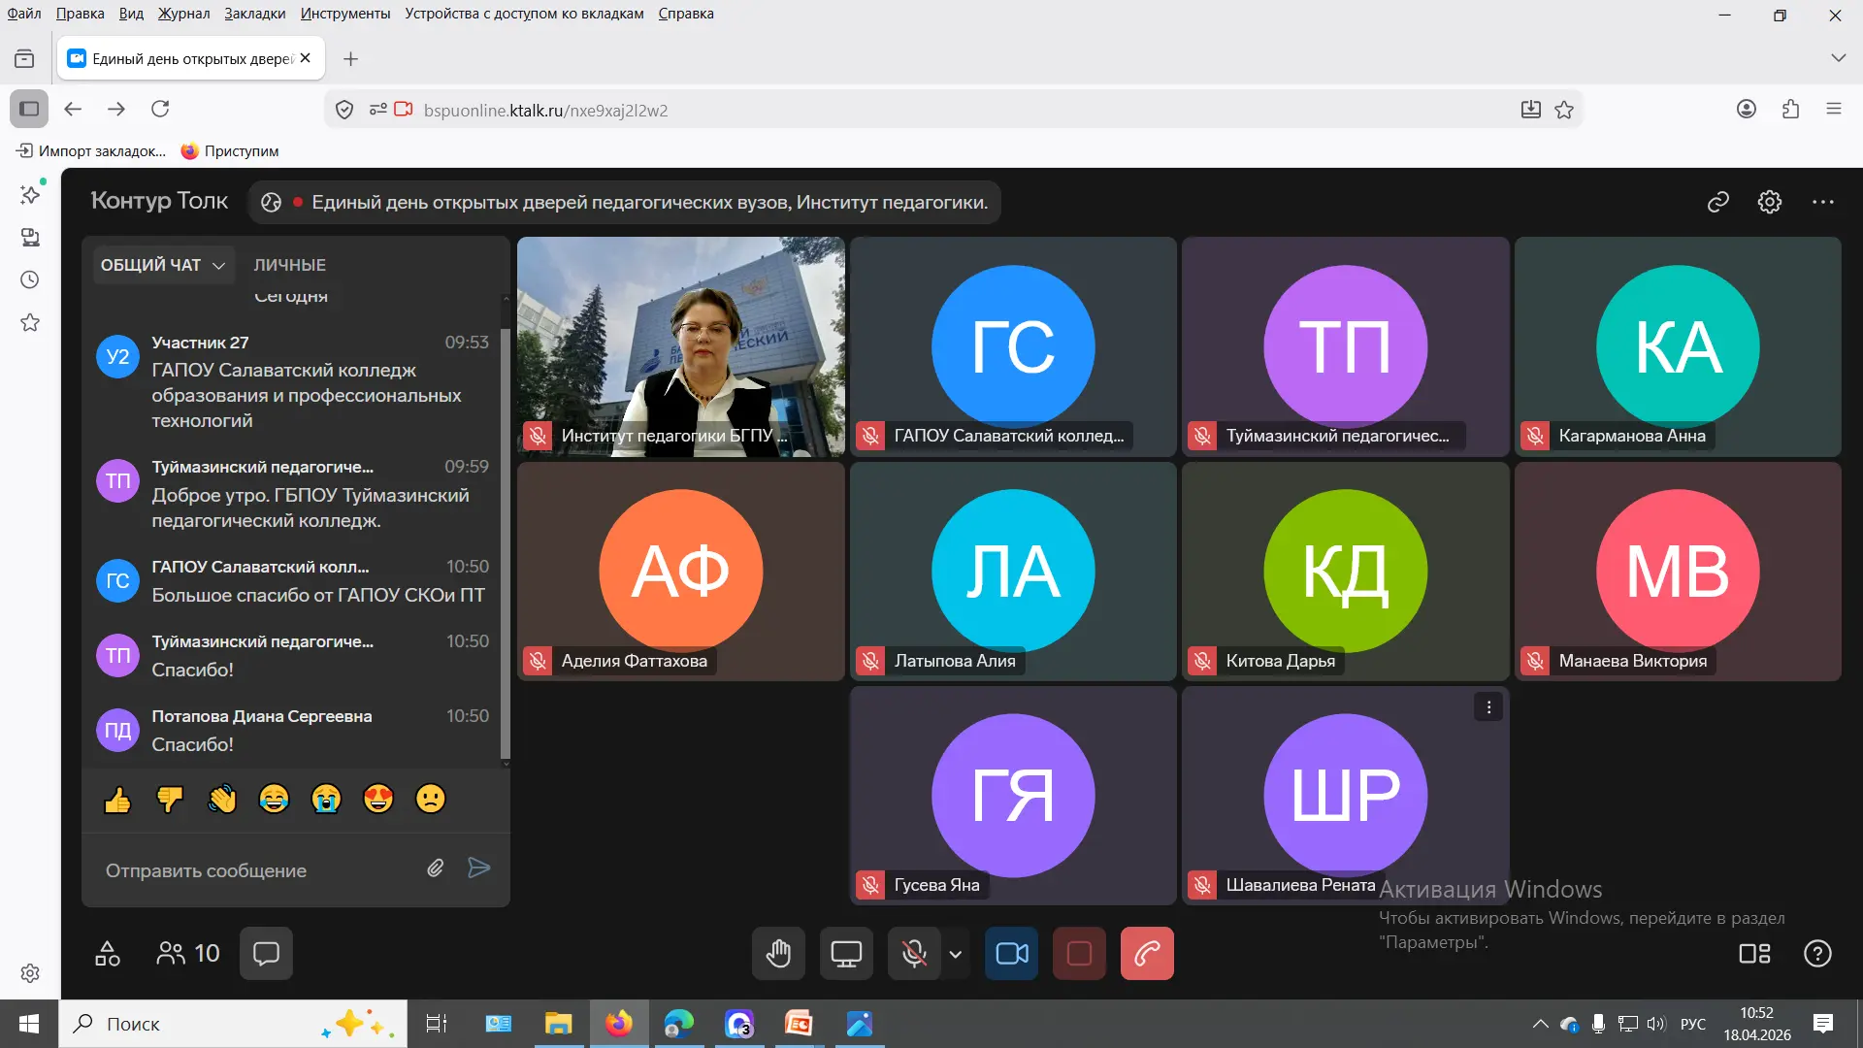
Task: Raise hand in the meeting
Action: click(778, 954)
